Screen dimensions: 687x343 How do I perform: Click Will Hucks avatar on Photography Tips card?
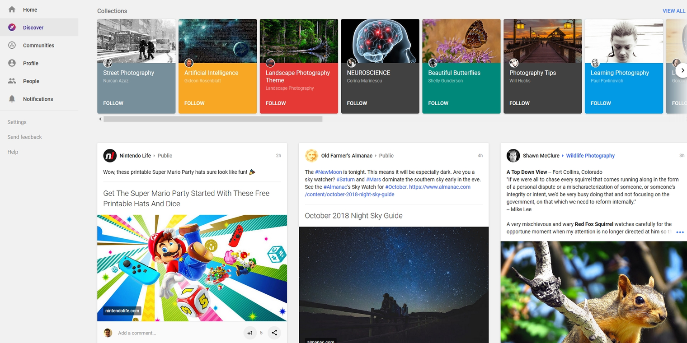click(514, 63)
